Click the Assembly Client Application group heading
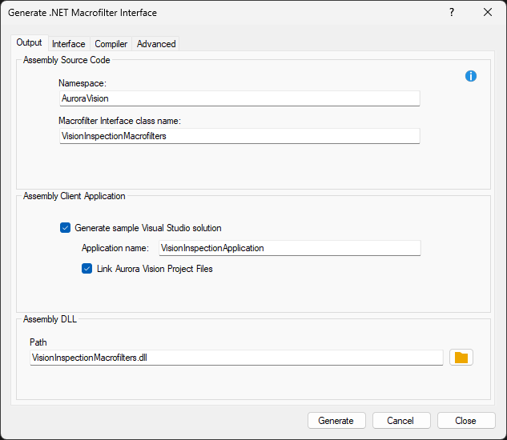The image size is (507, 440). tap(74, 196)
